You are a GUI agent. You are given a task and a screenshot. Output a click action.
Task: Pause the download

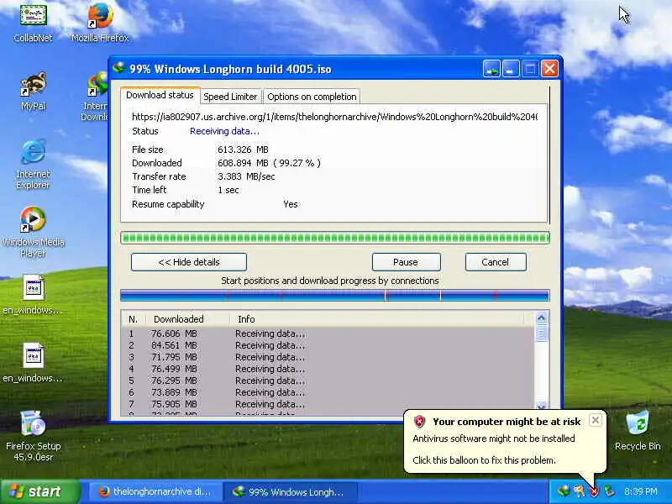(406, 262)
